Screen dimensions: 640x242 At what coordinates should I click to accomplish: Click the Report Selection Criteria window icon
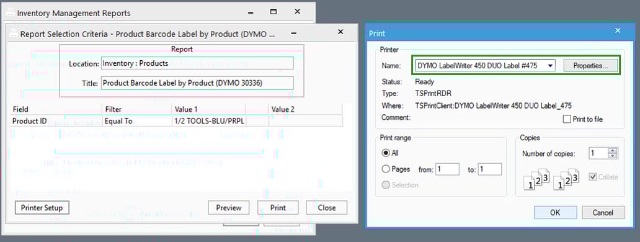tap(13, 34)
